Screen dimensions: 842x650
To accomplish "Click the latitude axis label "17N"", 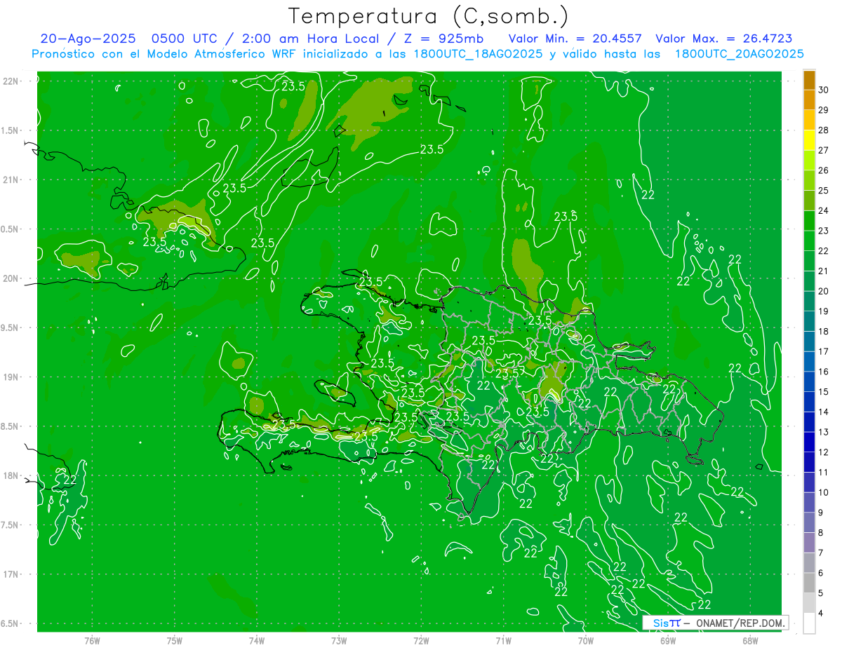I will coord(11,574).
